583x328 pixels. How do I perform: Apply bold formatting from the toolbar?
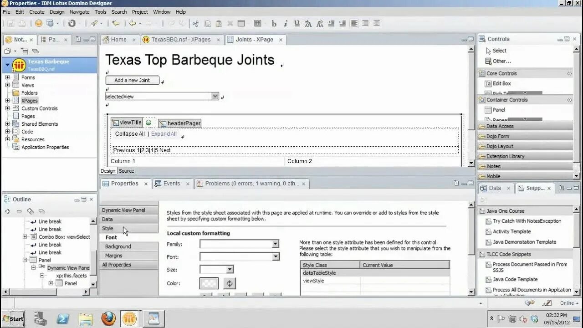pyautogui.click(x=274, y=23)
